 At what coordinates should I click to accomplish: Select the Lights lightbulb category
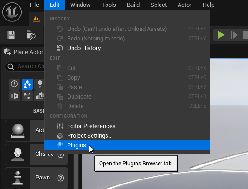click(x=39, y=84)
